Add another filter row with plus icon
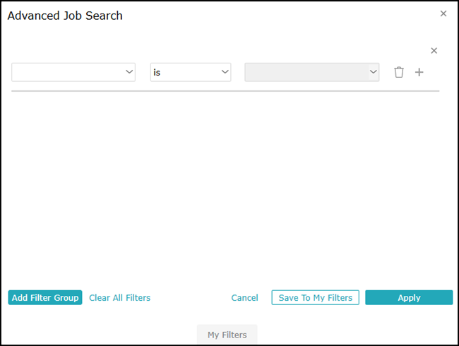The height and width of the screenshot is (346, 459). (419, 72)
